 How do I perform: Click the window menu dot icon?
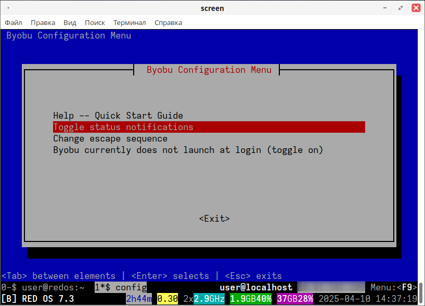[8, 8]
